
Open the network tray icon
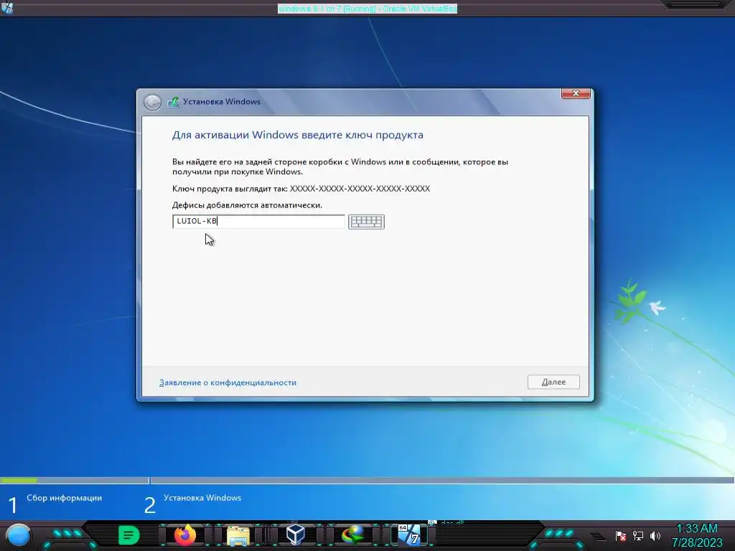coord(638,535)
